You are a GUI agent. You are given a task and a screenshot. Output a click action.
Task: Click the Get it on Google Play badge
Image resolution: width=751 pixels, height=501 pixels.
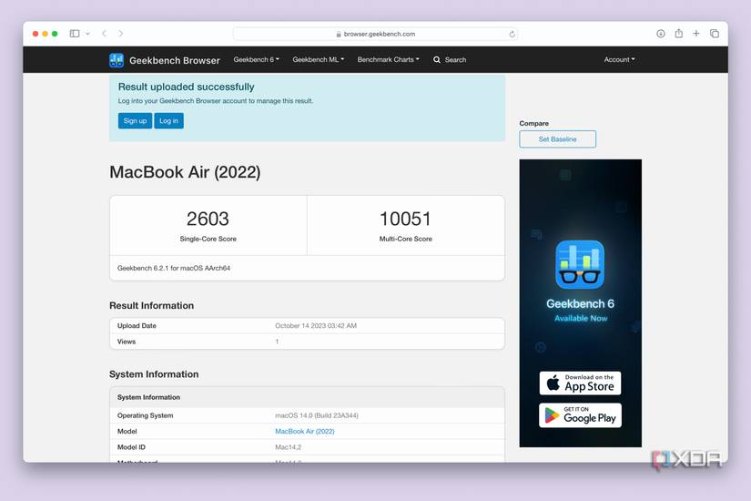580,415
